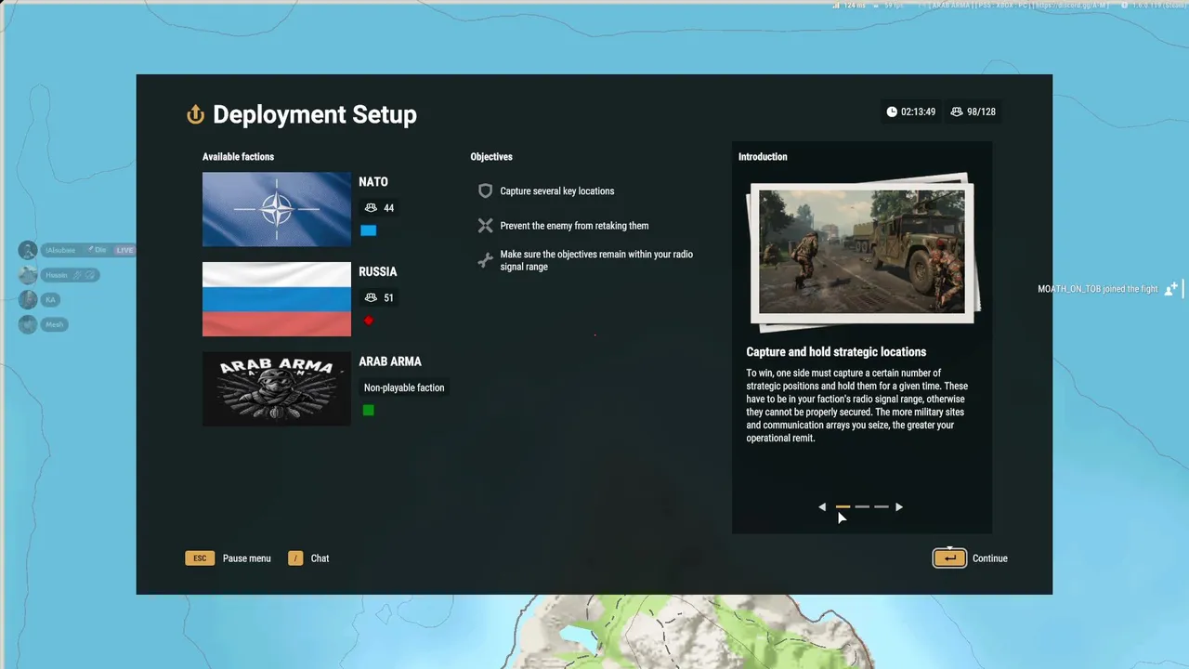
Task: Click Russia player count icon showing 51
Action: [372, 298]
